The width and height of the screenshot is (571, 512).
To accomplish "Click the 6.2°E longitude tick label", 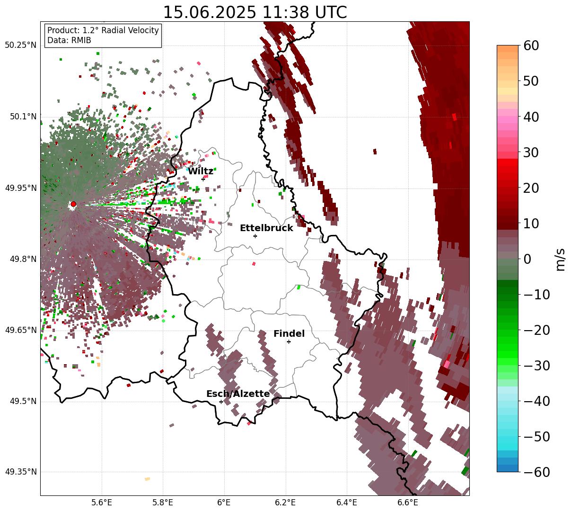I will [286, 502].
